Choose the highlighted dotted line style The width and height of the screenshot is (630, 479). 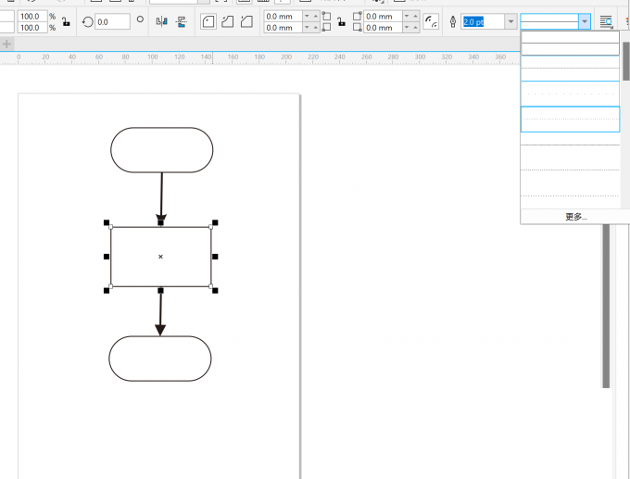570,119
